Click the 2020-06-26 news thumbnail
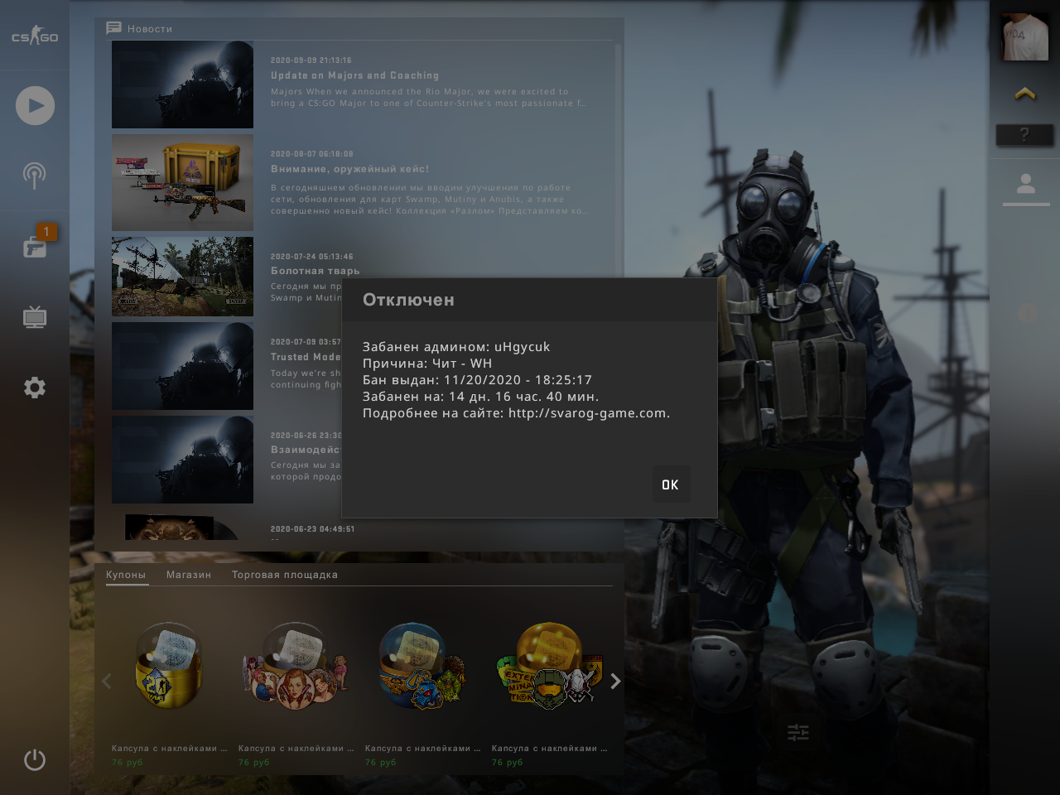The width and height of the screenshot is (1060, 795). (x=182, y=460)
